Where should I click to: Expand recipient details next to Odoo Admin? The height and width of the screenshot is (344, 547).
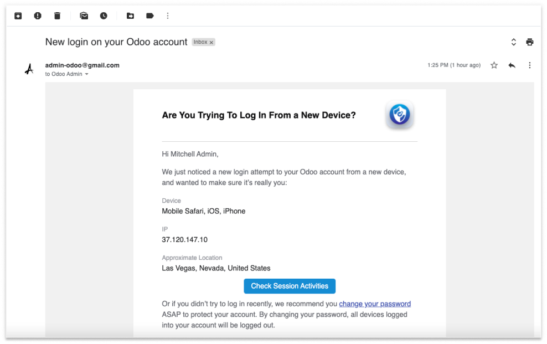(x=87, y=74)
